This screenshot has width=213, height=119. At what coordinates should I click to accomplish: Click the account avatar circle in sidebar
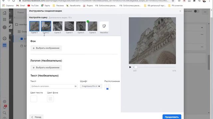pos(4,27)
